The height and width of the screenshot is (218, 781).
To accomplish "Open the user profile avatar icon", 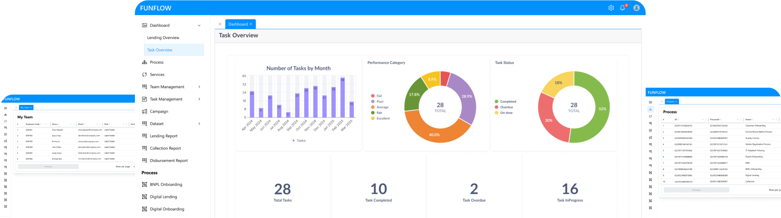I will pos(636,8).
